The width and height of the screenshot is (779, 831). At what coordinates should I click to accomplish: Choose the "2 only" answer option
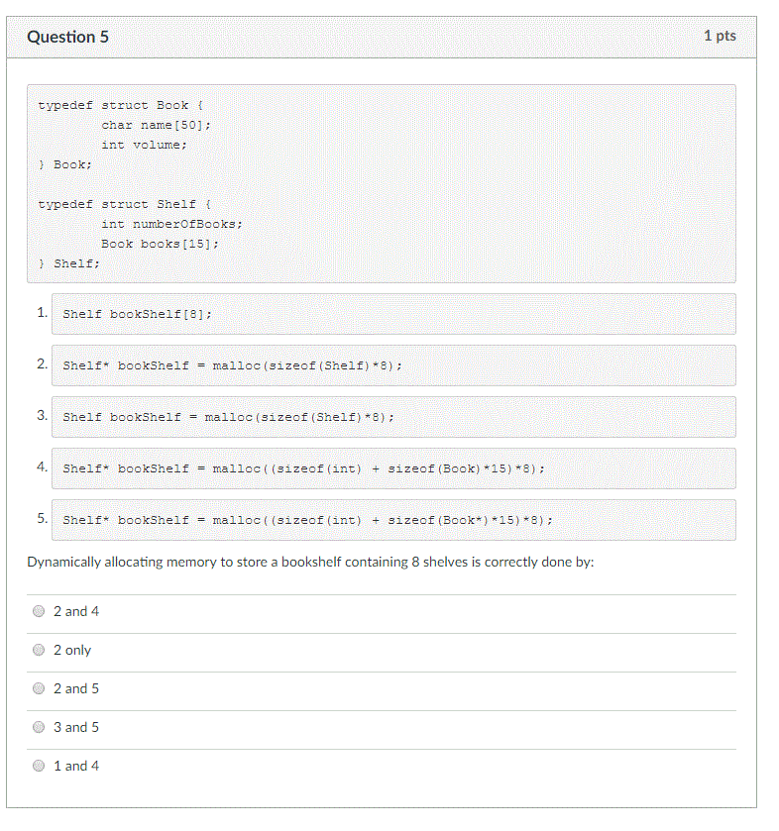[39, 651]
